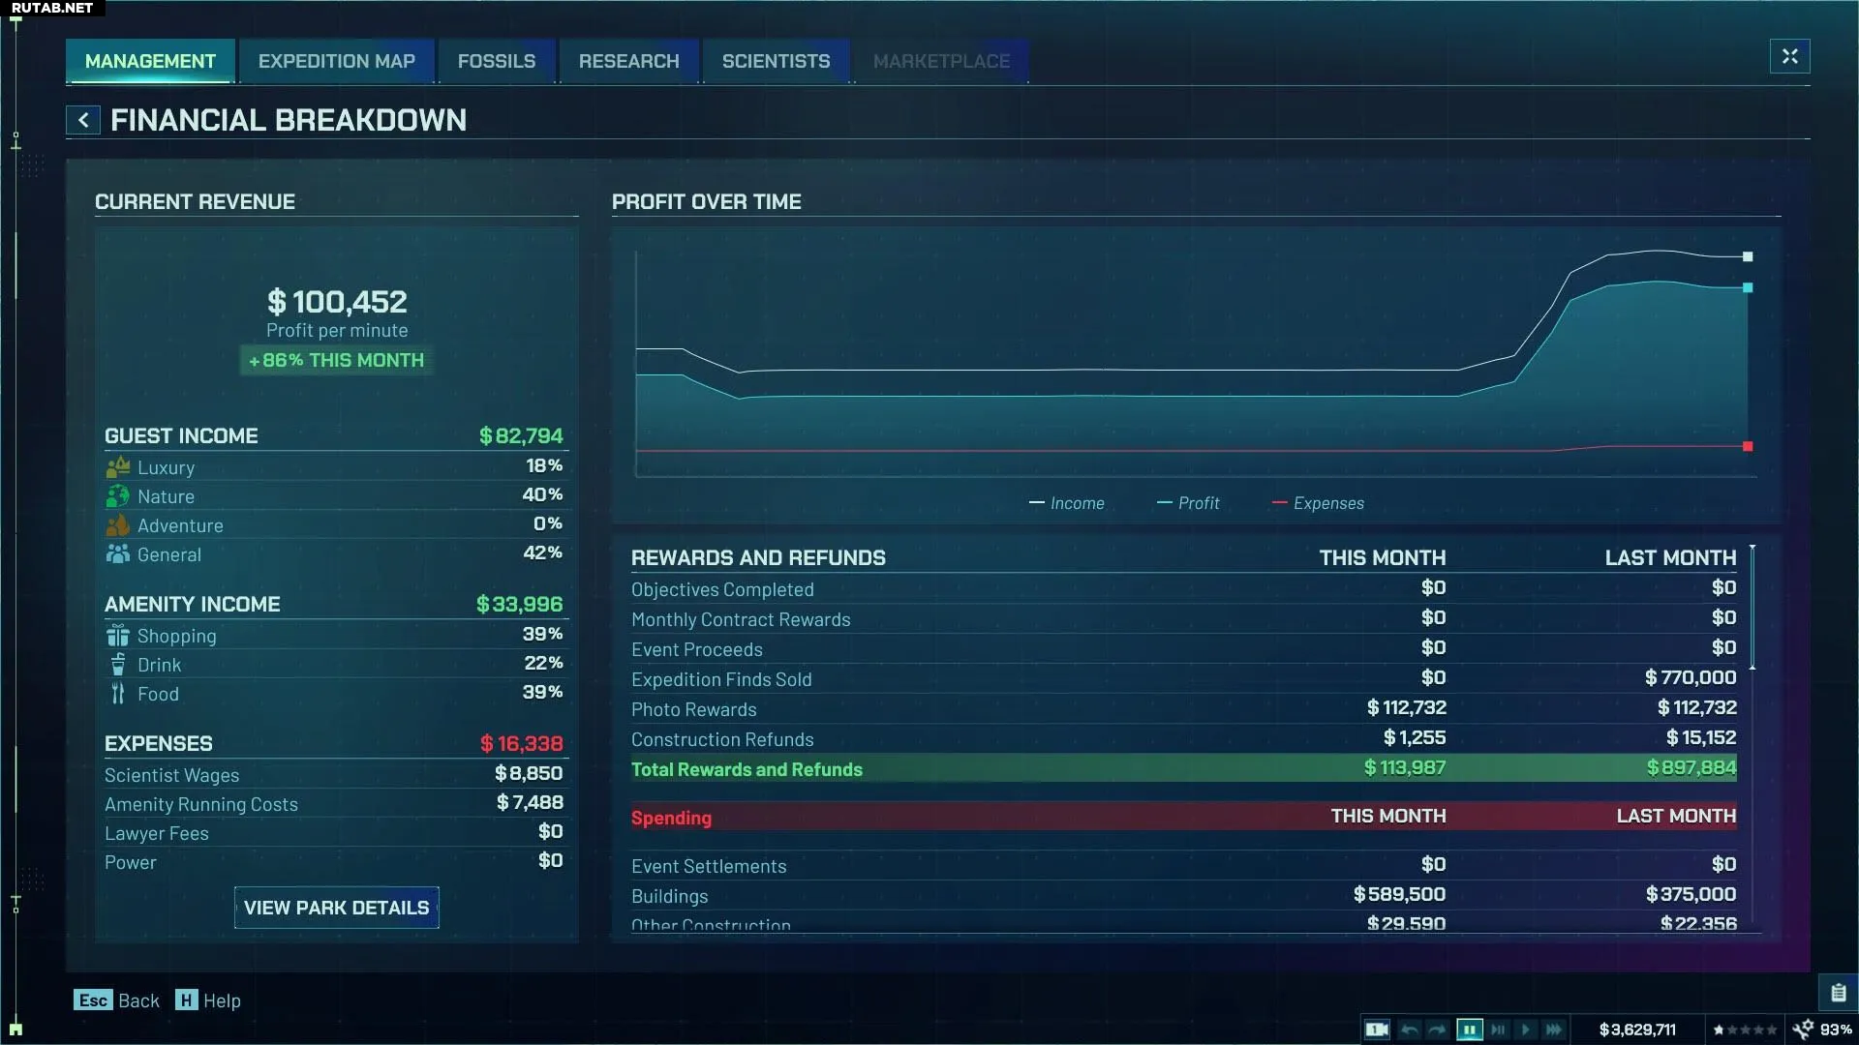This screenshot has height=1045, width=1859.
Task: Set game speed to triple fast-forward
Action: 1554,1030
